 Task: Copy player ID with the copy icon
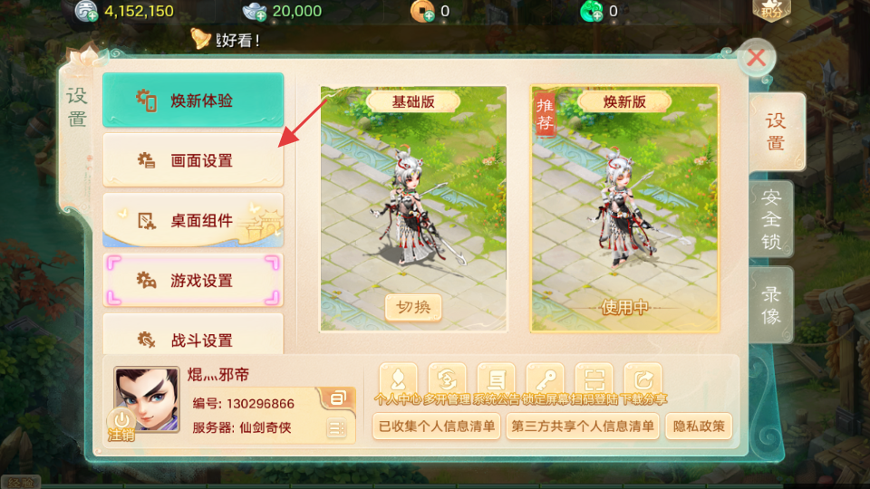point(337,398)
